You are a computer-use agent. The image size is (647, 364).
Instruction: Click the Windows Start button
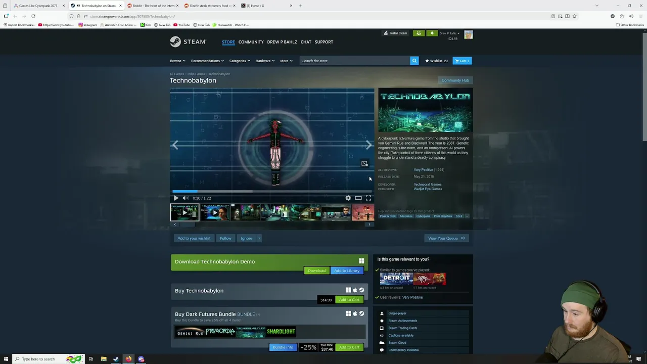pos(6,359)
